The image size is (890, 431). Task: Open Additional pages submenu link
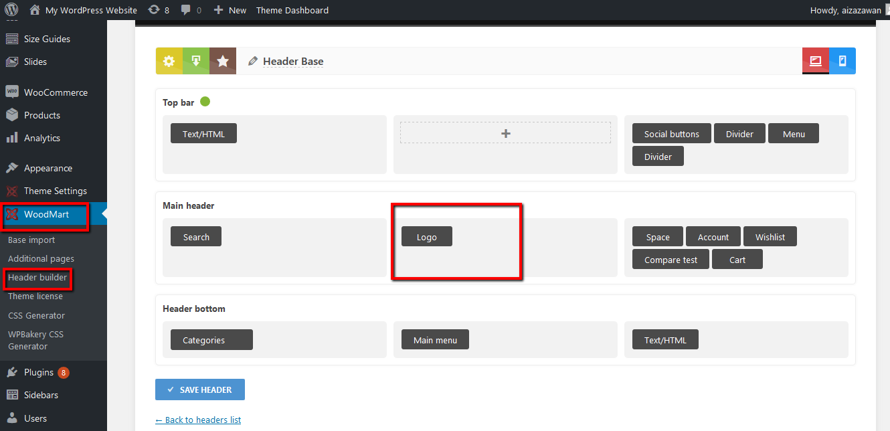[41, 258]
